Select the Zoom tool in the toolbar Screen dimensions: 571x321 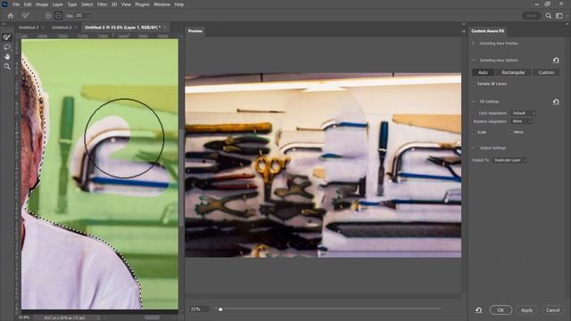7,67
